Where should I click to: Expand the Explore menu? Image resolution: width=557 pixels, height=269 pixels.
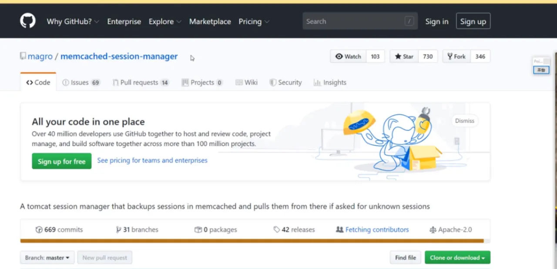pyautogui.click(x=165, y=21)
